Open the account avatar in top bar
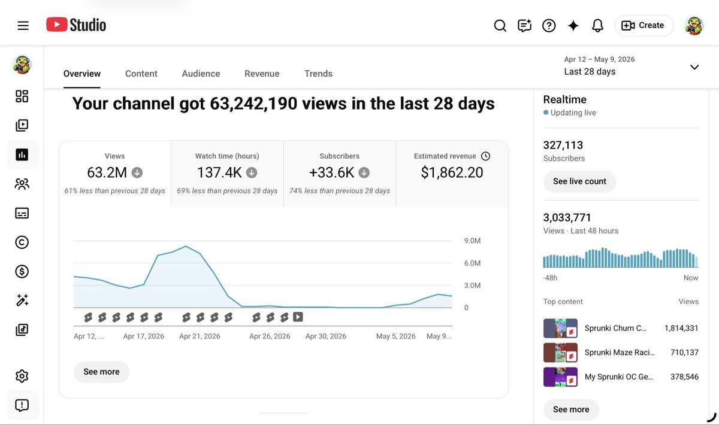Screen dimensions: 719x425 point(694,26)
